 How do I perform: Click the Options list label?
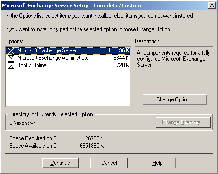[14, 41]
